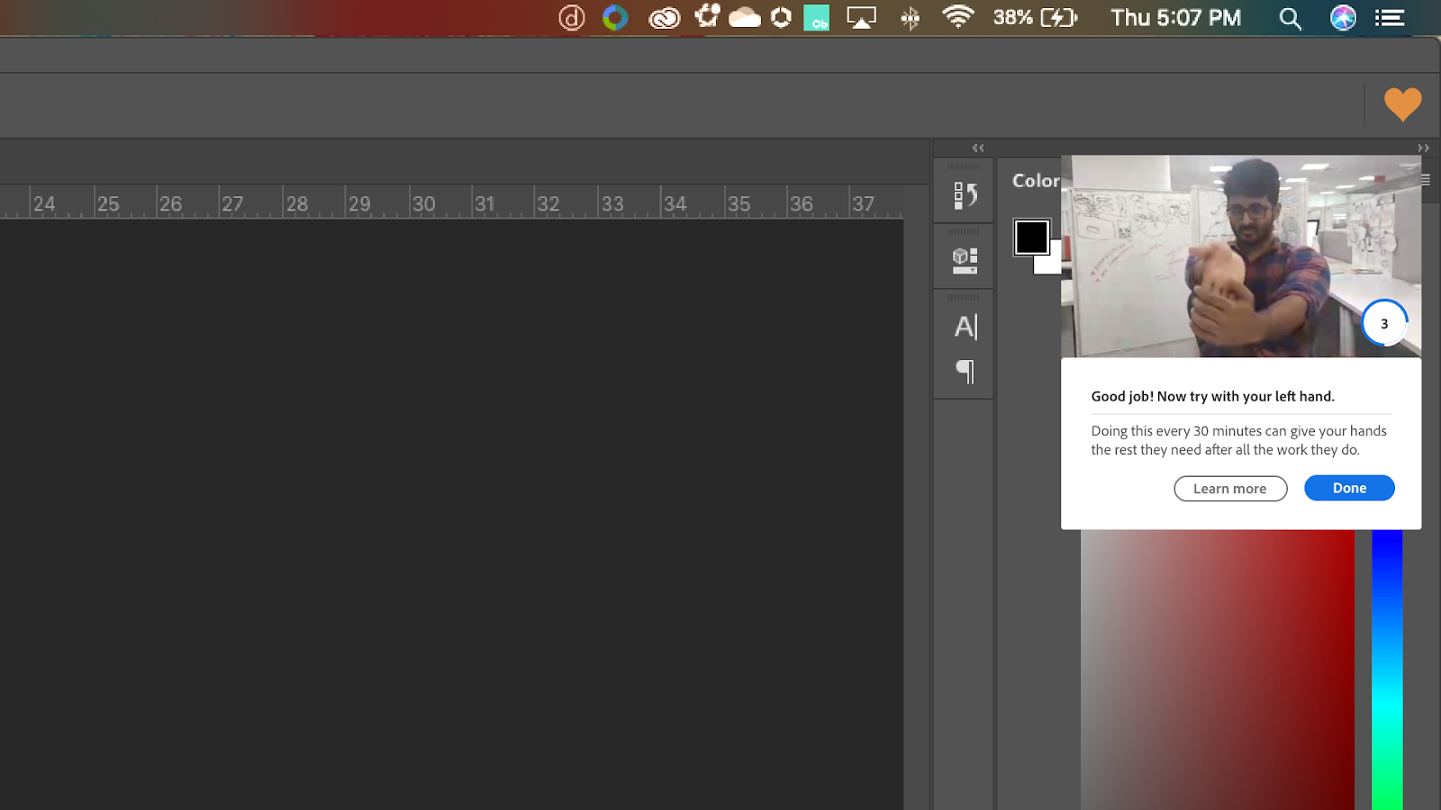Open the Paragraph panel icon
This screenshot has height=810, width=1441.
[965, 371]
